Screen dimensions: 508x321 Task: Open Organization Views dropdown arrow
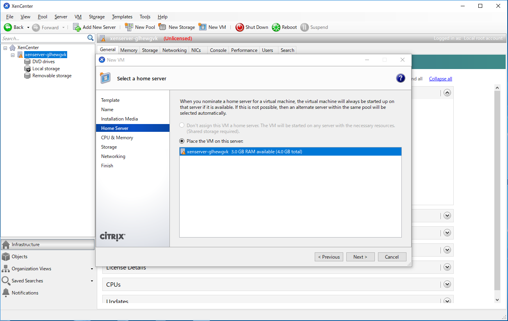[x=92, y=269]
